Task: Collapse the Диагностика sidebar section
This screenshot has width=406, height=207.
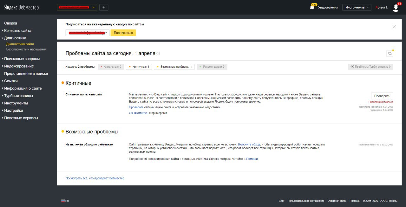Action: pos(15,38)
